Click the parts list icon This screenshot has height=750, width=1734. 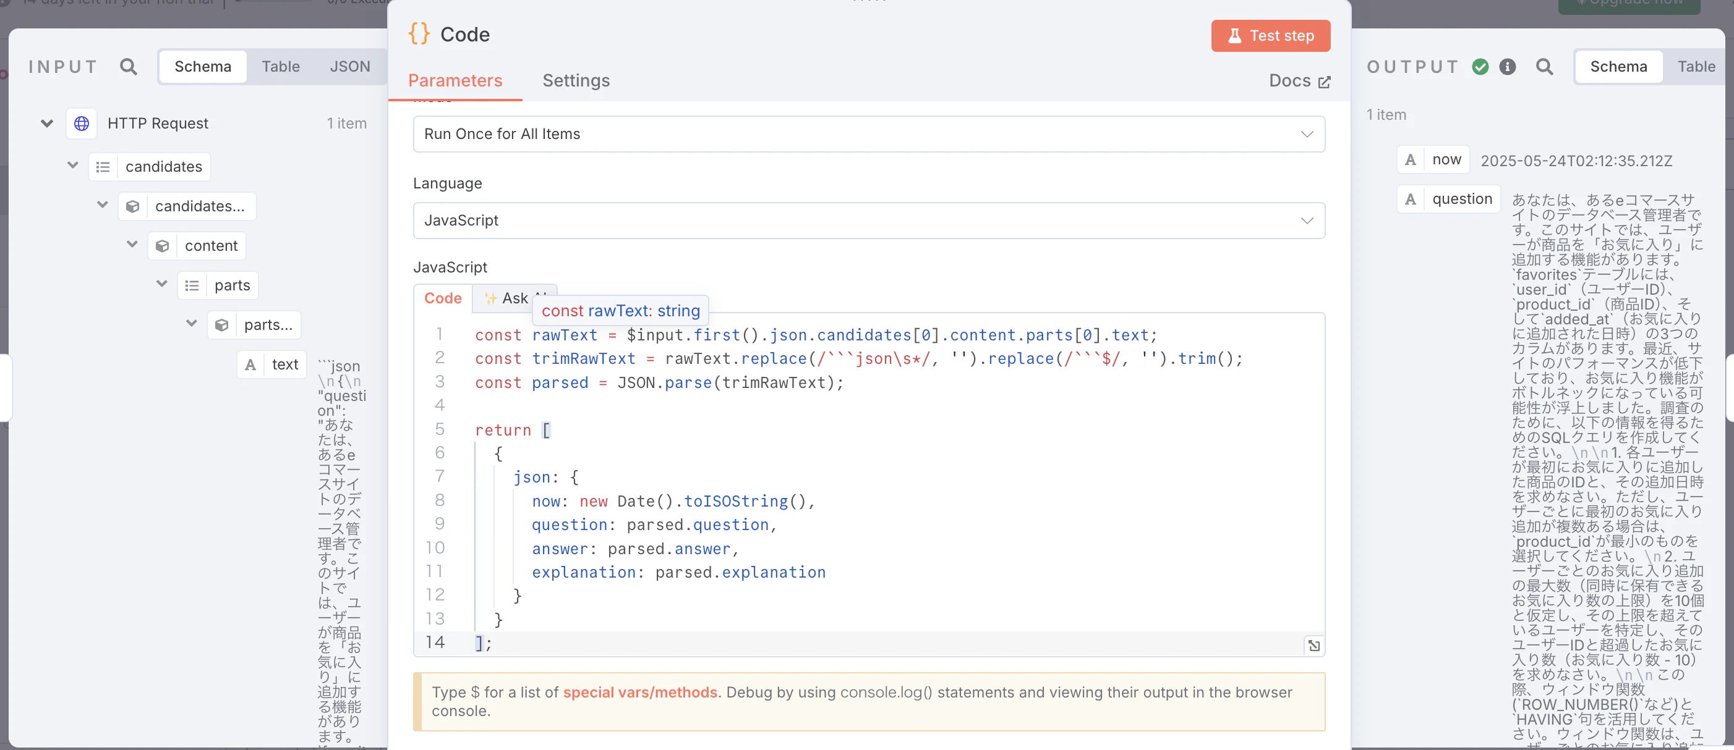coord(192,286)
